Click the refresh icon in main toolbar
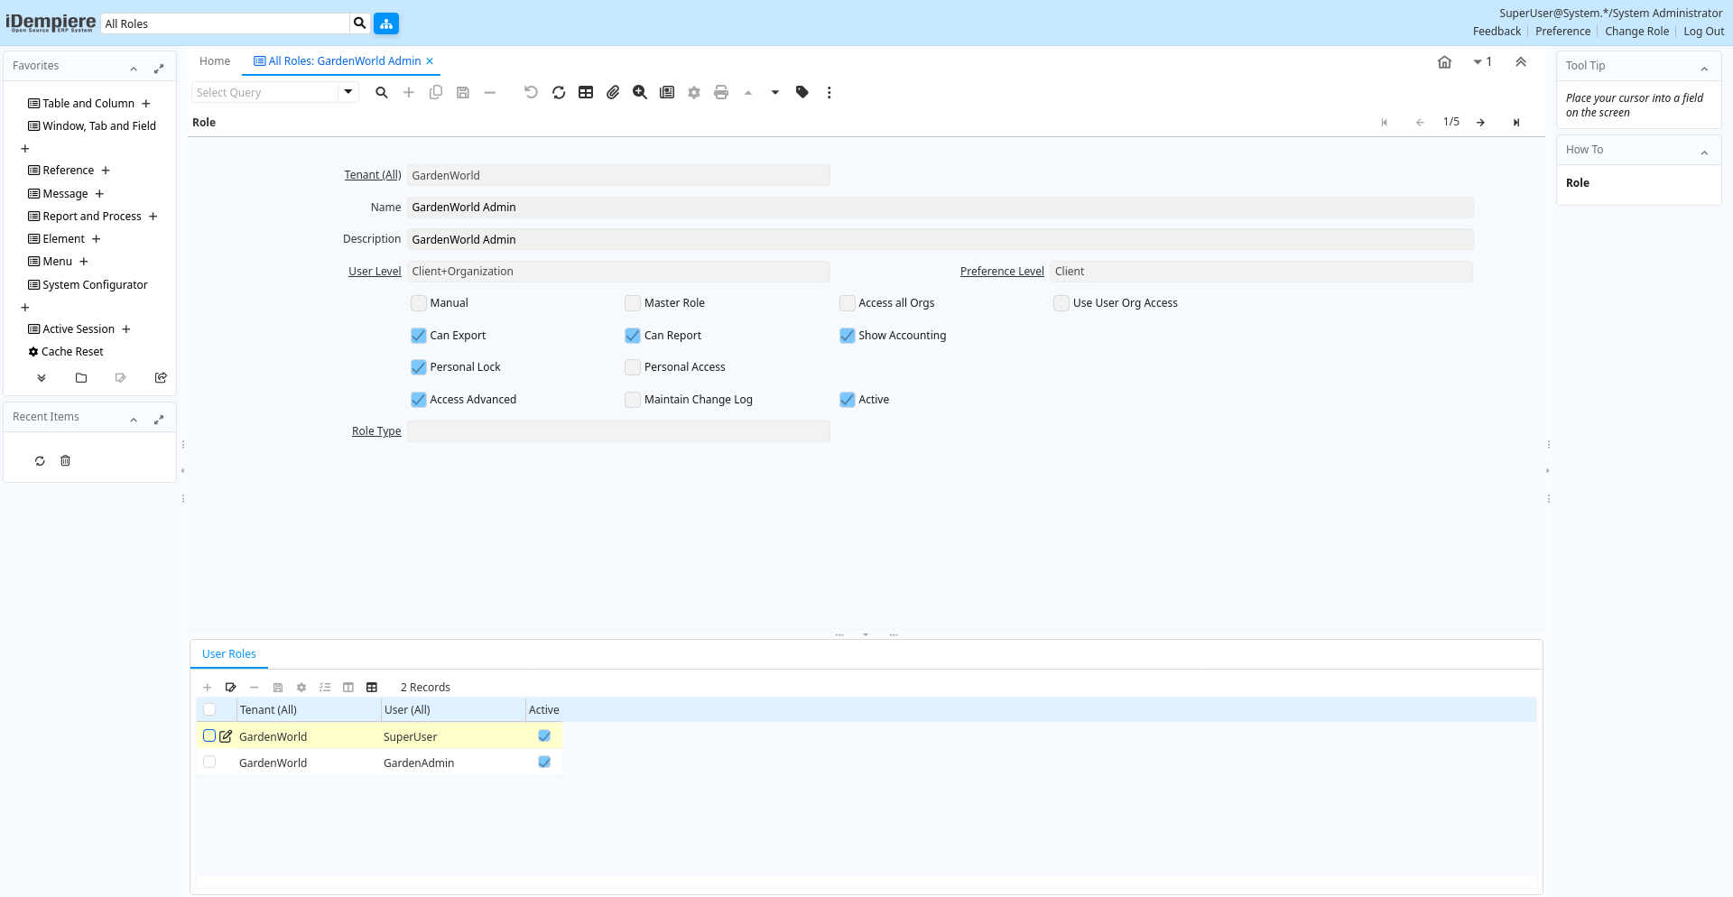 [559, 92]
